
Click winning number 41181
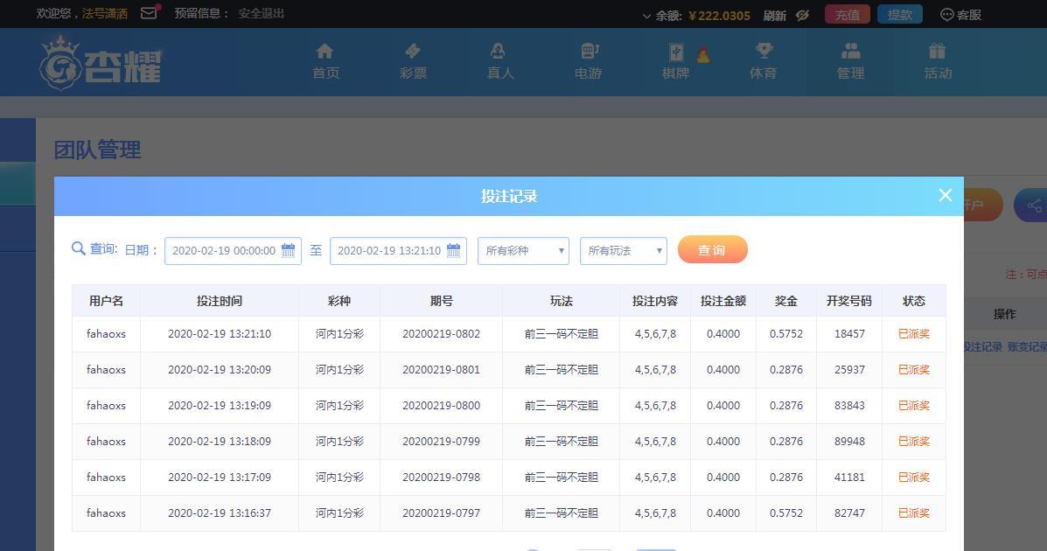[x=849, y=478]
